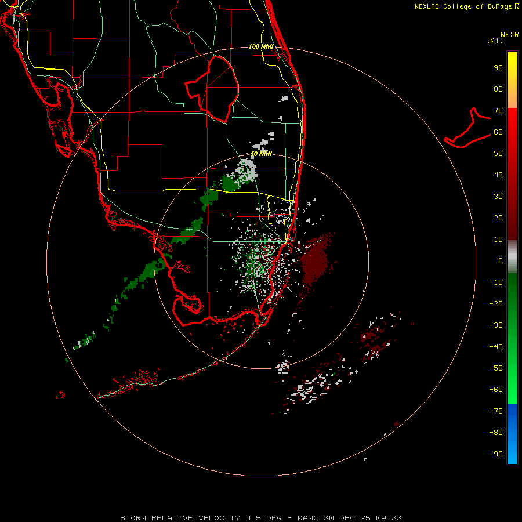
Task: Click the yellow top segment of the color bar
Action: [x=512, y=80]
